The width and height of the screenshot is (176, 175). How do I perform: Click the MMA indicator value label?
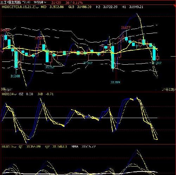pos(83,147)
